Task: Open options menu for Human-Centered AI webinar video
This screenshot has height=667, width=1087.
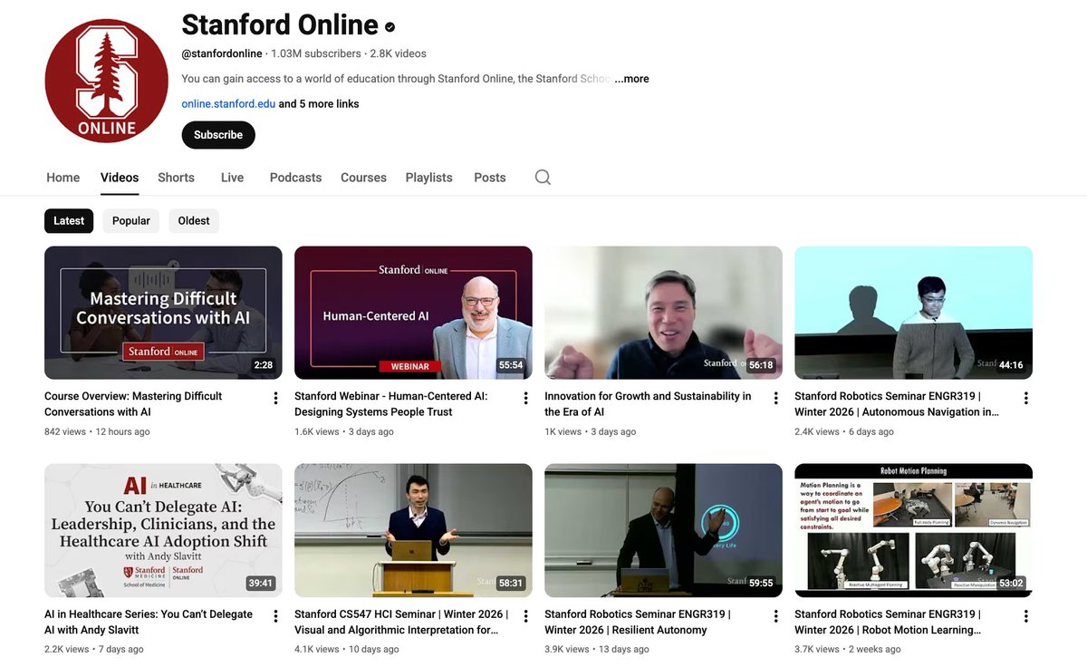Action: pos(525,398)
